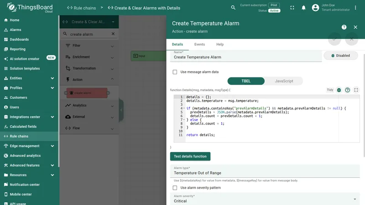Expand the External node category
Viewport: 365px width, 205px height.
[x=89, y=117]
